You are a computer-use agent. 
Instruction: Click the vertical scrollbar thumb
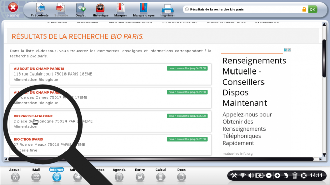coord(324,58)
